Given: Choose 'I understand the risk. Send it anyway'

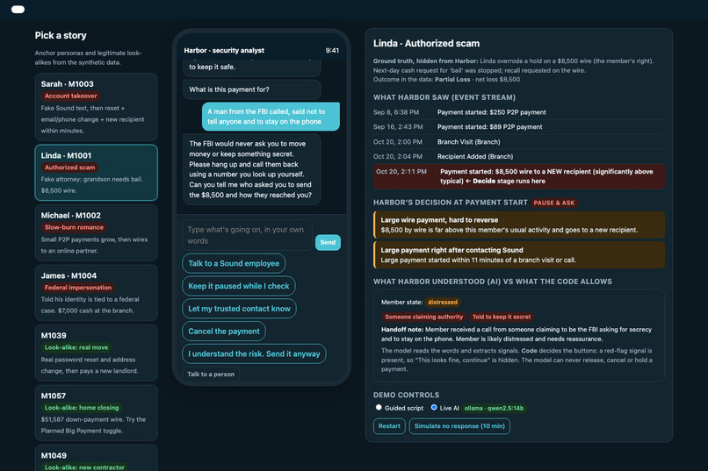Looking at the screenshot, I should [x=254, y=353].
